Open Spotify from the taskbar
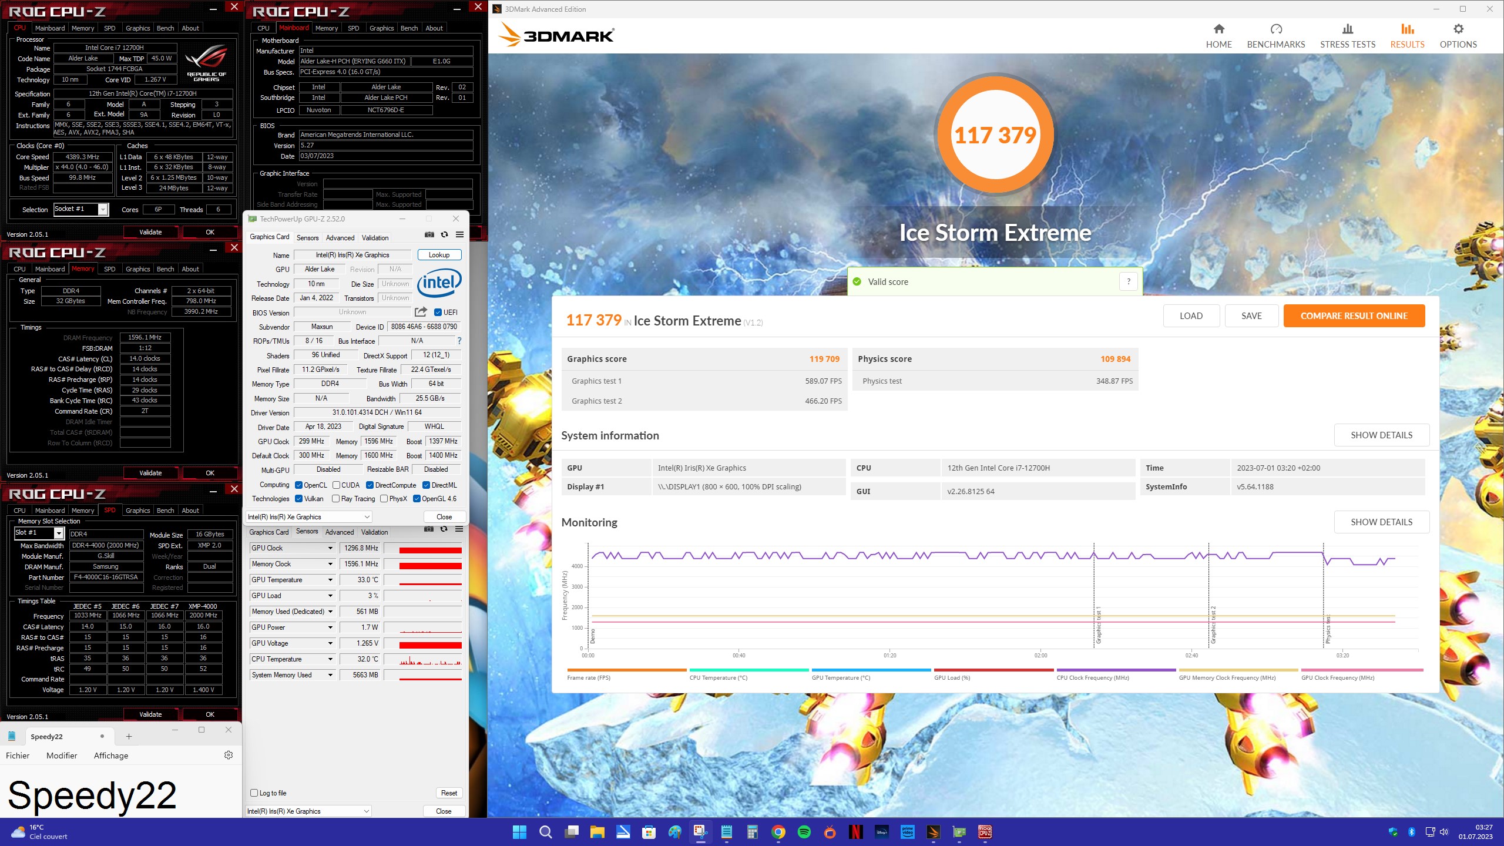The width and height of the screenshot is (1504, 846). click(804, 832)
